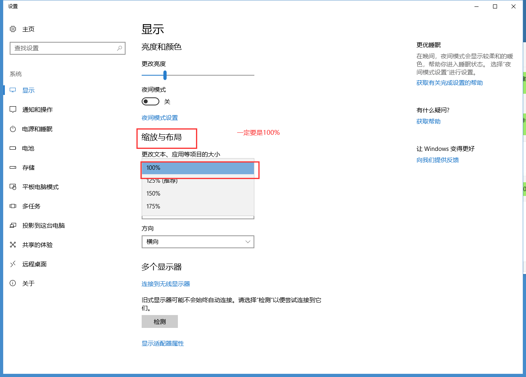The image size is (526, 377).
Task: Click 获取帮助 link
Action: pyautogui.click(x=429, y=122)
